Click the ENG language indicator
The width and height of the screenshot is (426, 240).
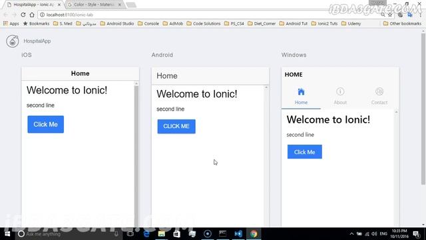(383, 234)
